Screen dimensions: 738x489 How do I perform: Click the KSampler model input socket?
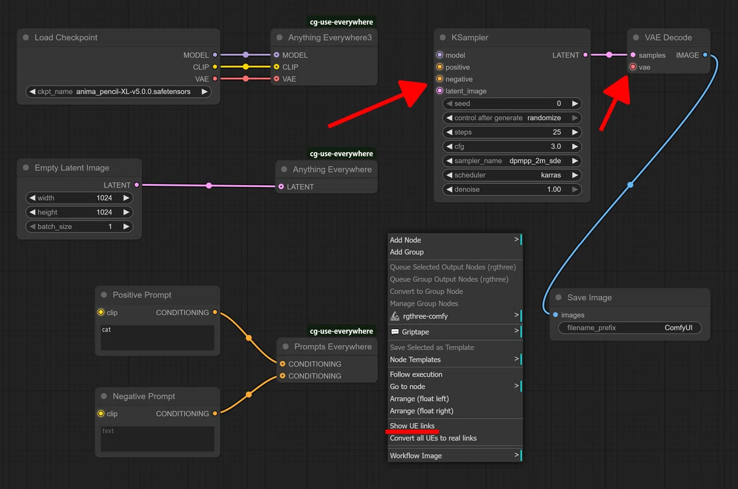tap(440, 55)
